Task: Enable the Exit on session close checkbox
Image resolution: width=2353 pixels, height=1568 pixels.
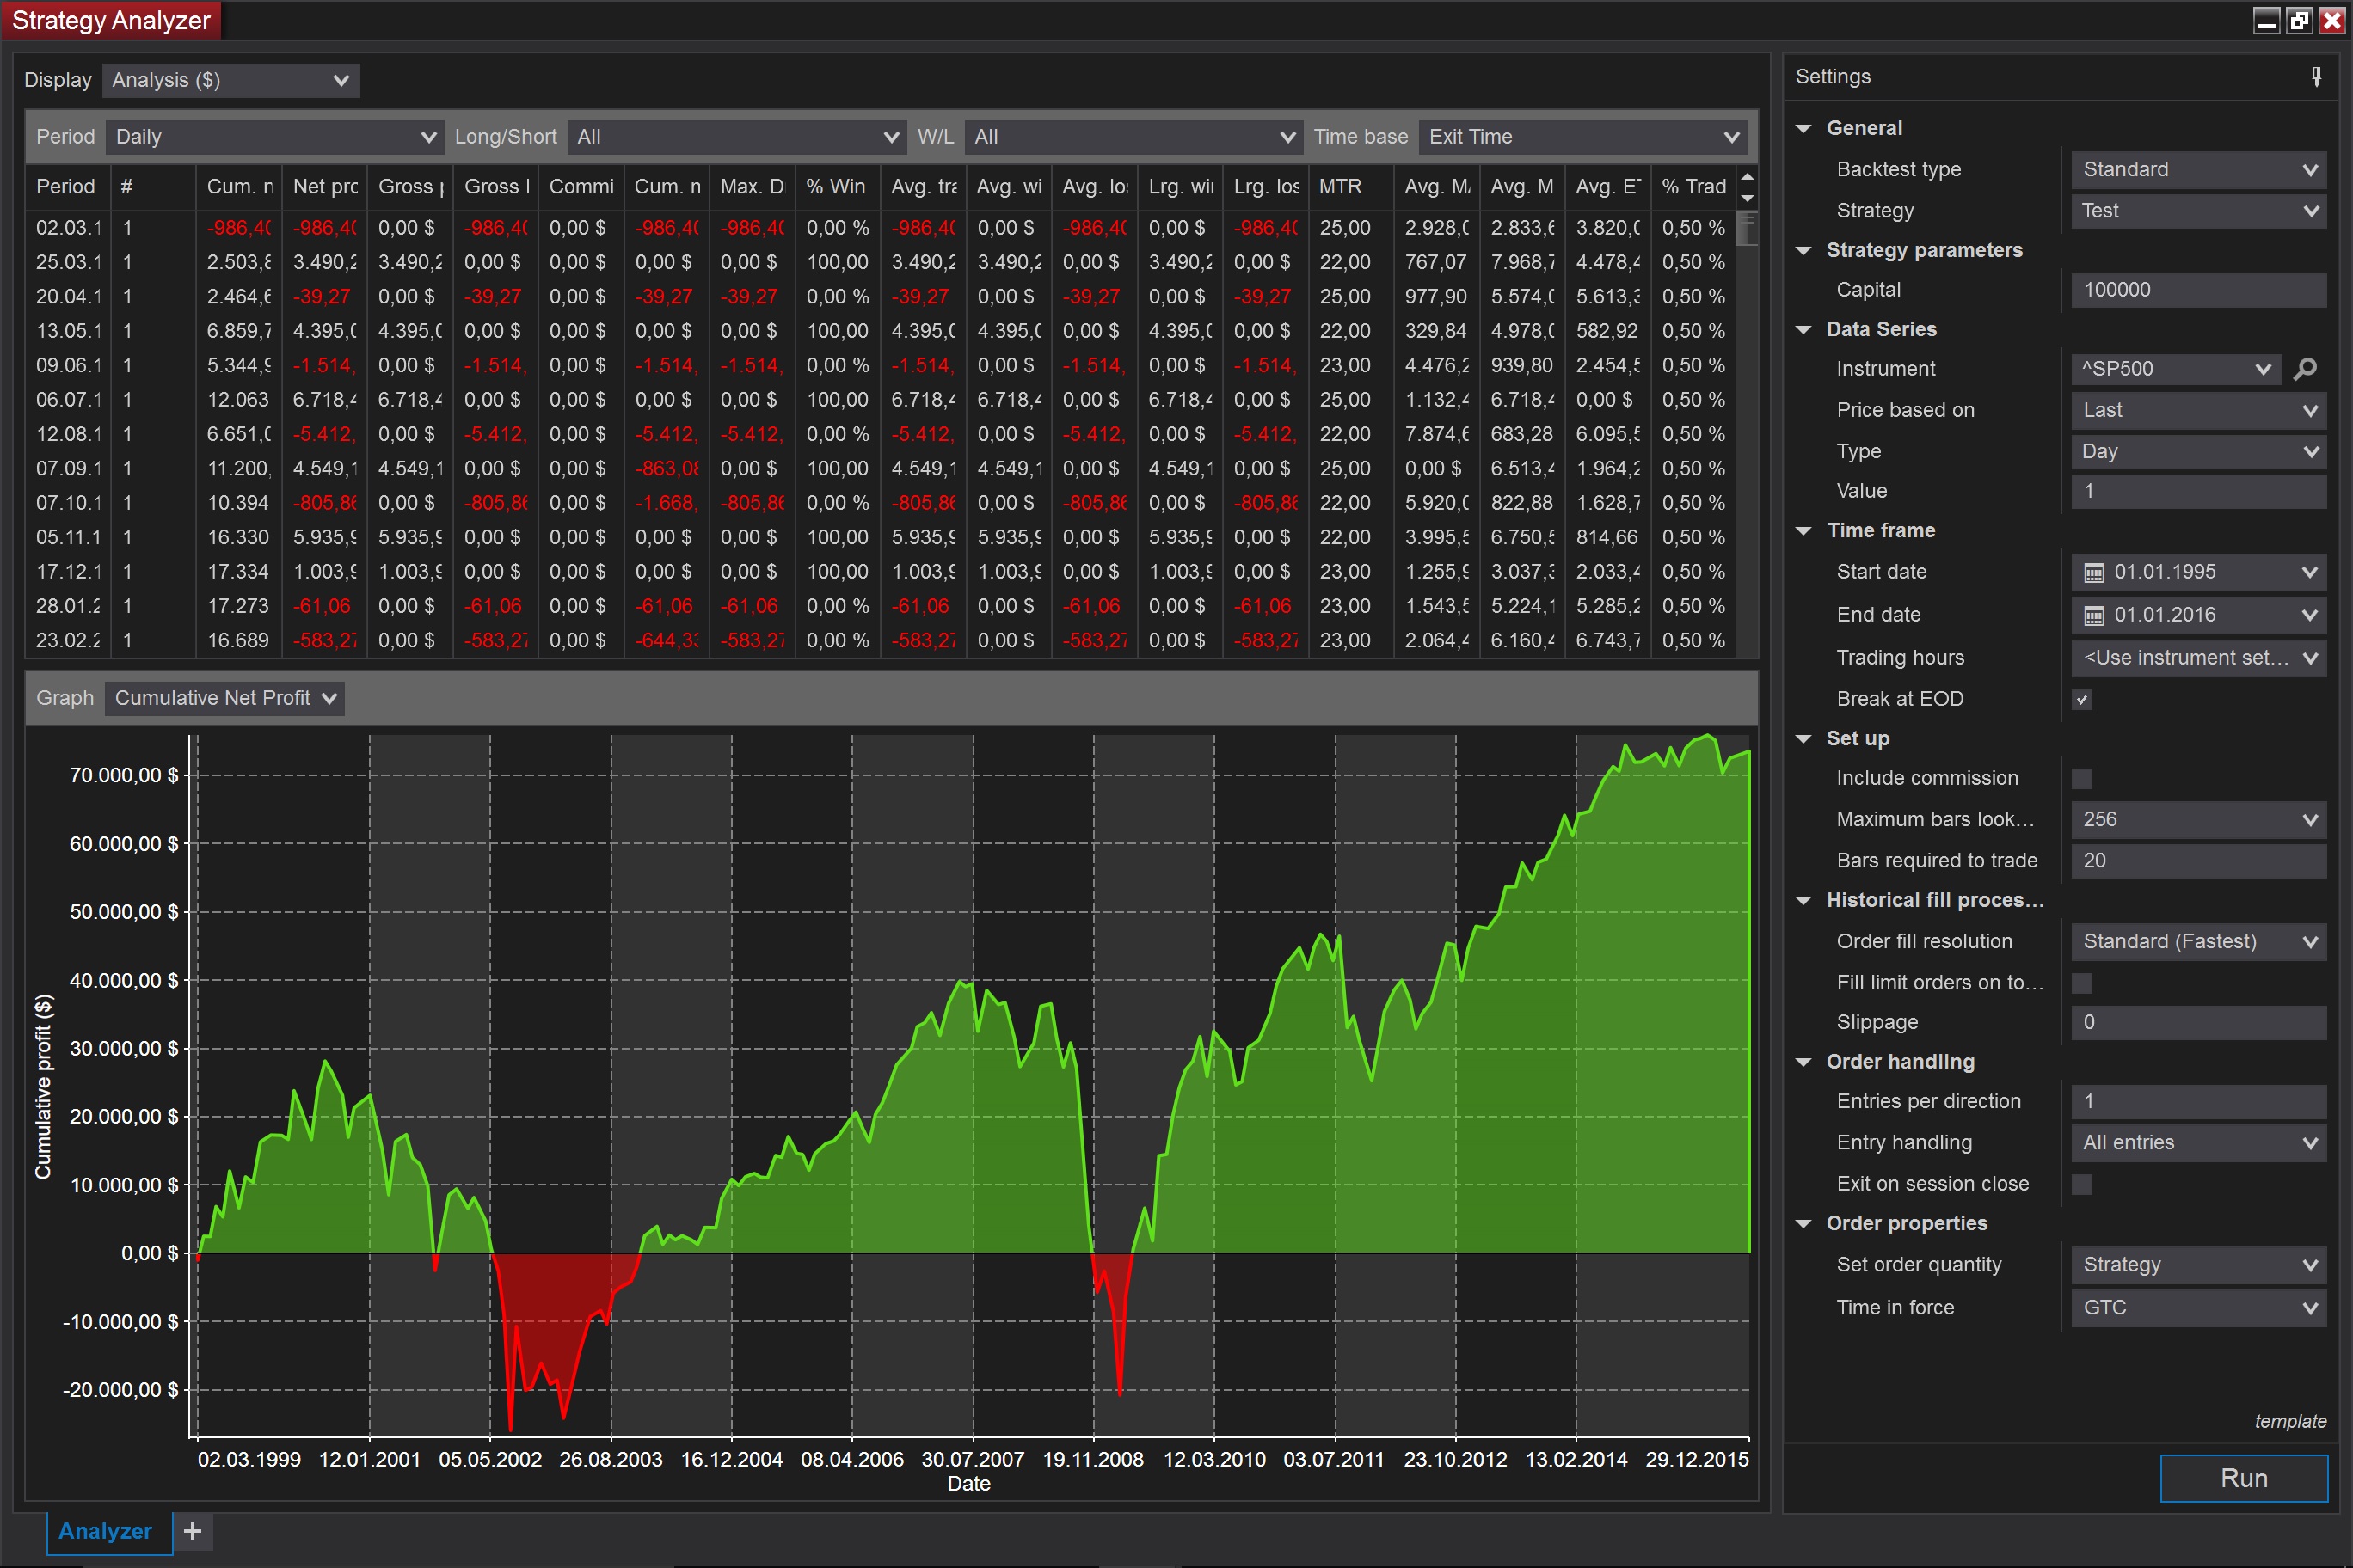Action: tap(2082, 1184)
